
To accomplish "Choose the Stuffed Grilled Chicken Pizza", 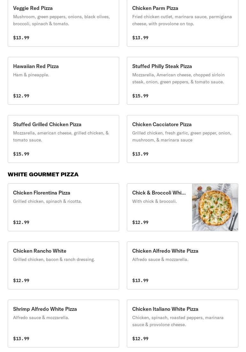I will (x=63, y=139).
